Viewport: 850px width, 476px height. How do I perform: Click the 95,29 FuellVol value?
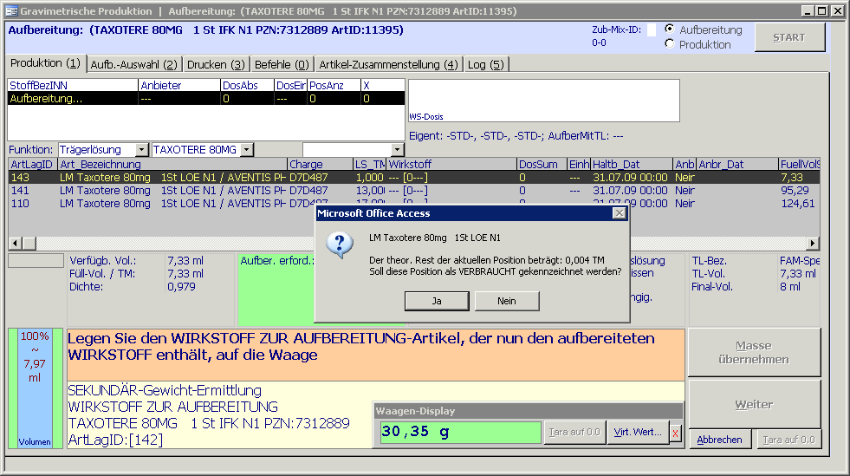[795, 190]
